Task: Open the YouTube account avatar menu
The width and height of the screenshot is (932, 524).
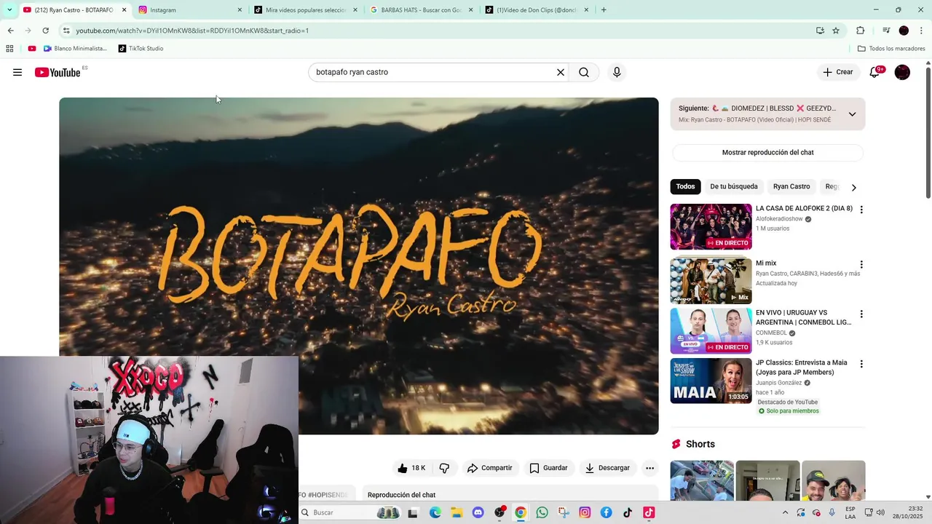Action: coord(902,72)
